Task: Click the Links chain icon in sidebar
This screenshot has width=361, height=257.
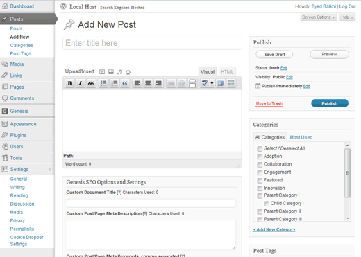Action: point(5,76)
